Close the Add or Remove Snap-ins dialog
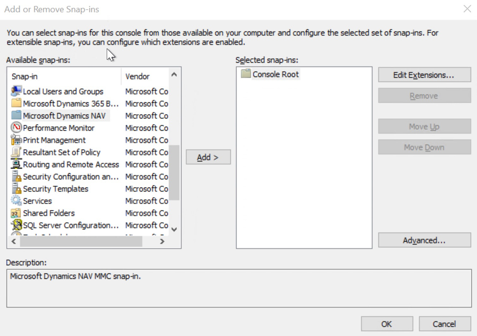The width and height of the screenshot is (477, 336). tap(467, 9)
